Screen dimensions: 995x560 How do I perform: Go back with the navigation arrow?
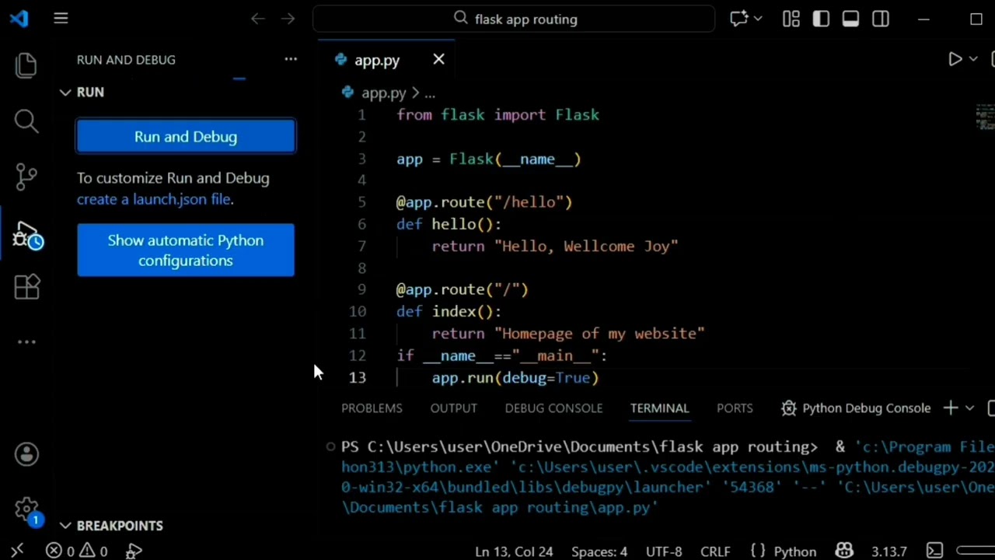tap(258, 19)
